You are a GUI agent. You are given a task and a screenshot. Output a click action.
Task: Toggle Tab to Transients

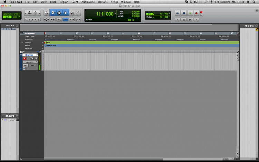tap(53, 20)
